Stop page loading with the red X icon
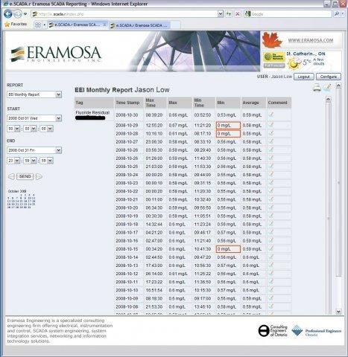Viewport: 348px width, 357px height. (x=238, y=14)
